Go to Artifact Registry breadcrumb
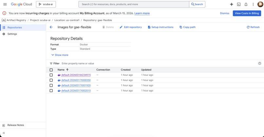The image size is (264, 137). tap(16, 20)
